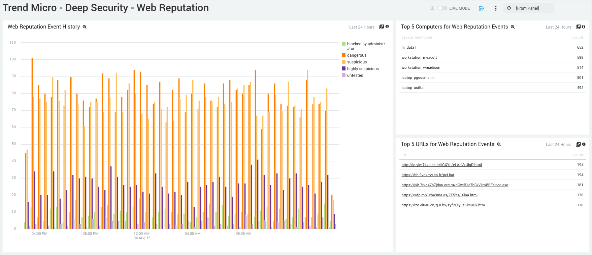Click the share dashboard icon

click(x=481, y=8)
